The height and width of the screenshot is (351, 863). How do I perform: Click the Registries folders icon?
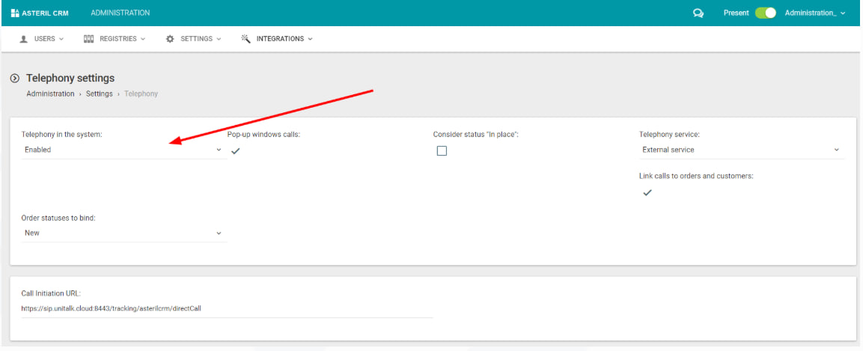tap(88, 39)
